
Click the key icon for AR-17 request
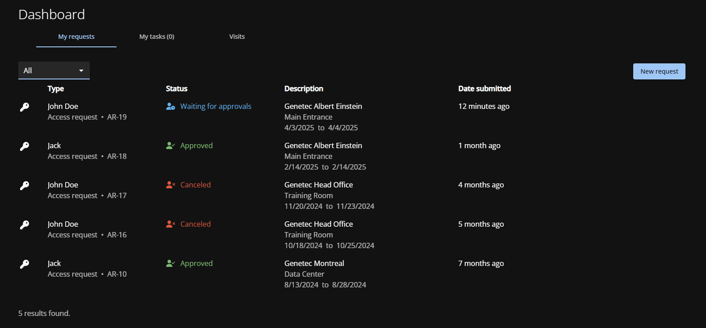tap(25, 186)
